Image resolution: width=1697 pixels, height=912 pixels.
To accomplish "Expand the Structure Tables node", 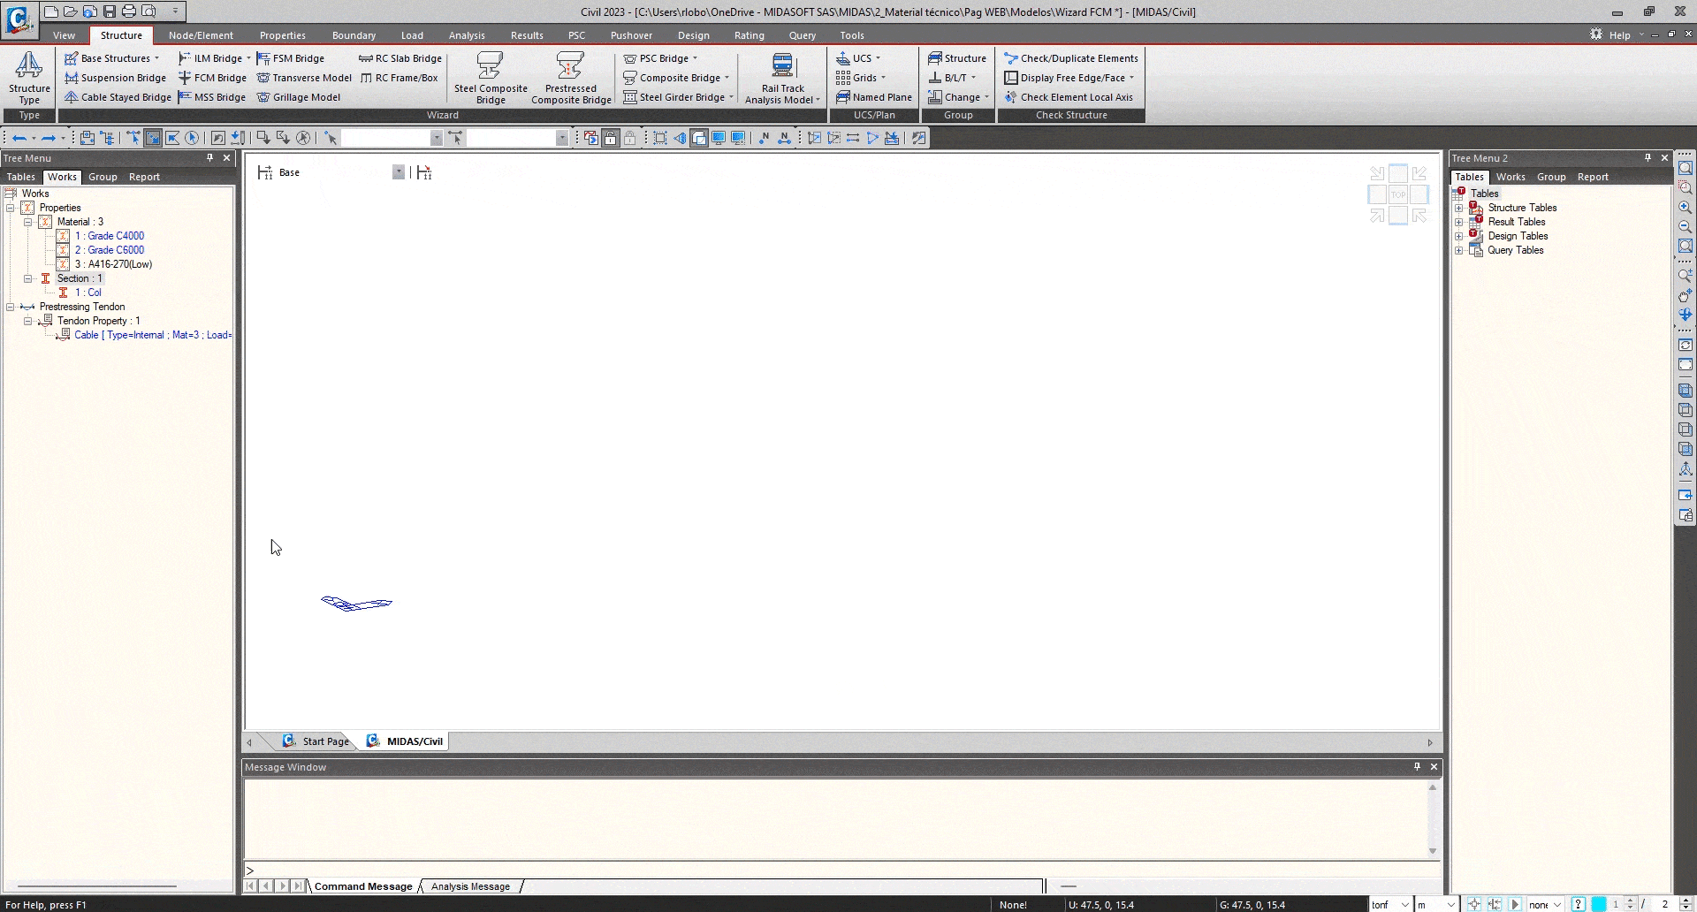I will coord(1459,209).
